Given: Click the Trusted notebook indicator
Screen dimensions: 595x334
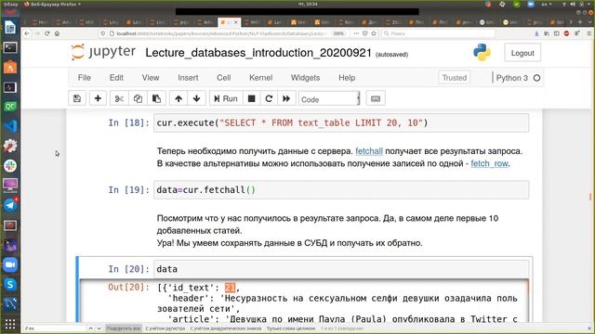Looking at the screenshot, I should point(455,78).
